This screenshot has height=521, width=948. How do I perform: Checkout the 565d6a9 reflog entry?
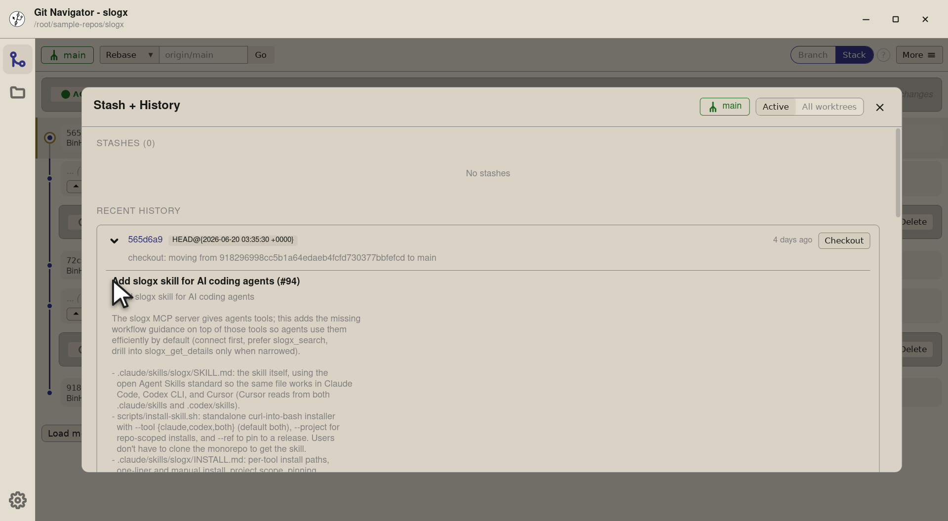pos(844,240)
